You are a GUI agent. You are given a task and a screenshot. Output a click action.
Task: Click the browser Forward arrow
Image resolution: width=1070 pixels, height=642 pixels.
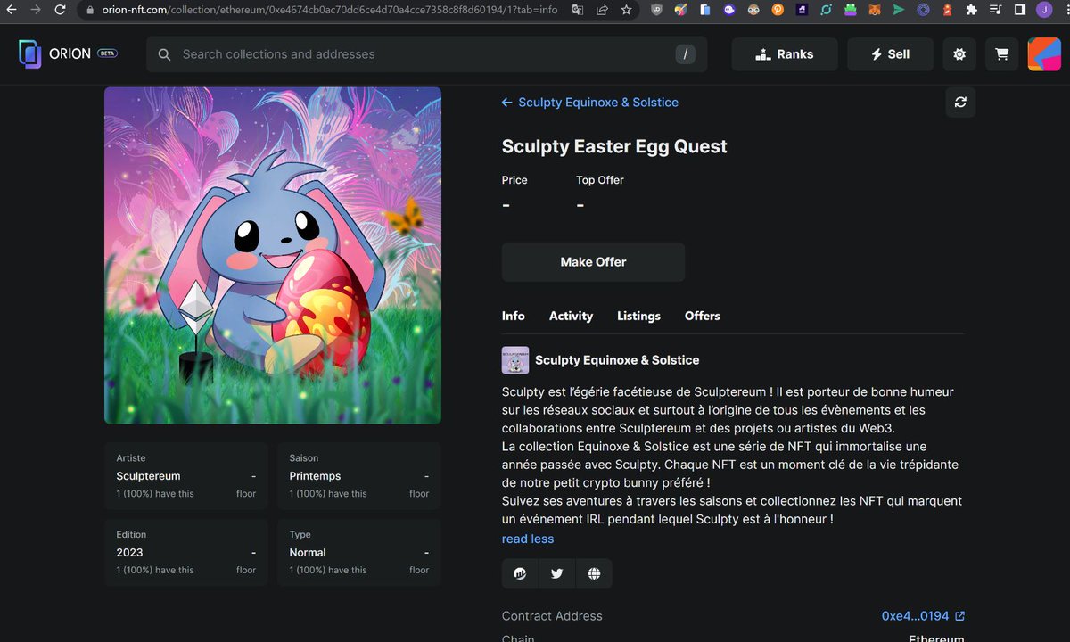click(36, 10)
